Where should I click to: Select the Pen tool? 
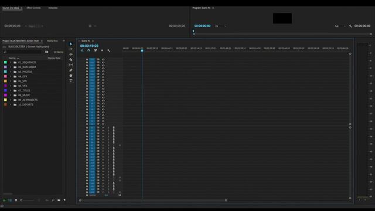tap(71, 70)
